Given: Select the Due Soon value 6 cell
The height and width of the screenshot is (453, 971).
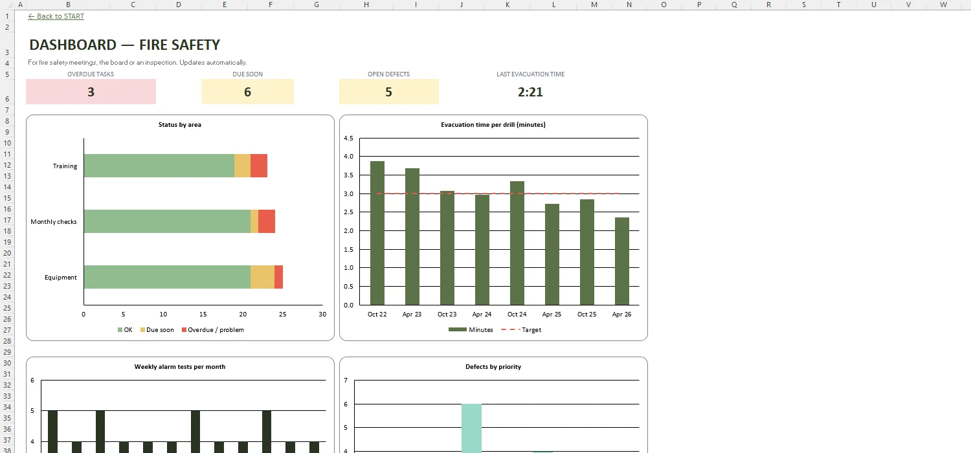Looking at the screenshot, I should point(247,92).
